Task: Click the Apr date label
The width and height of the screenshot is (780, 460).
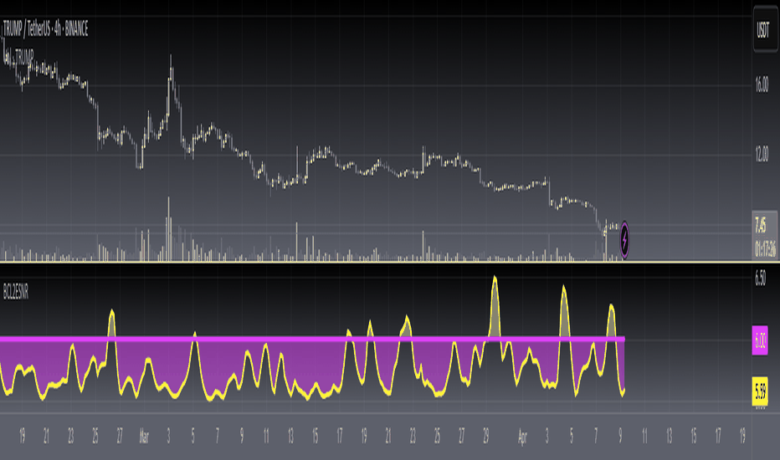Action: point(522,436)
